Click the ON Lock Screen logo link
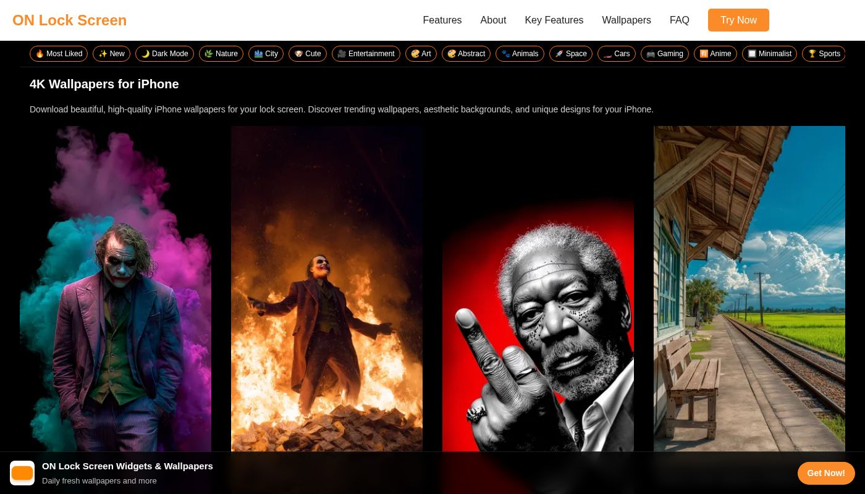Viewport: 865px width, 494px height. pos(69,20)
